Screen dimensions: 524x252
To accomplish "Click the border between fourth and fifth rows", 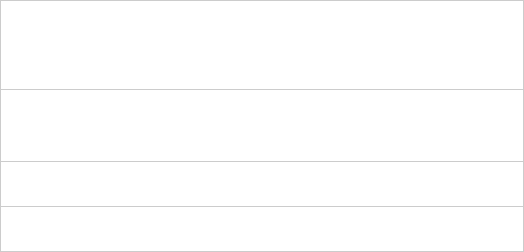I will [262, 161].
